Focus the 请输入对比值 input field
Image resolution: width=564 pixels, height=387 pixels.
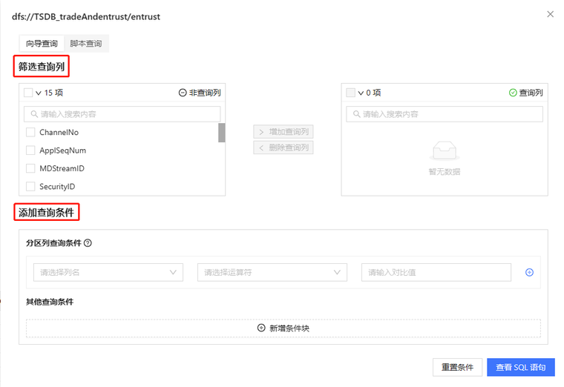tap(436, 273)
